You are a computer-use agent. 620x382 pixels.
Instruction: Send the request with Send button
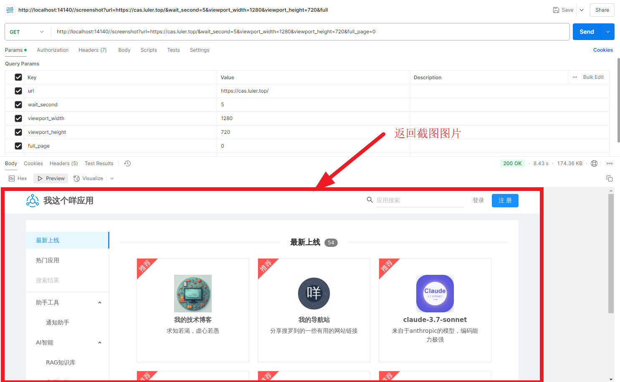click(x=587, y=32)
